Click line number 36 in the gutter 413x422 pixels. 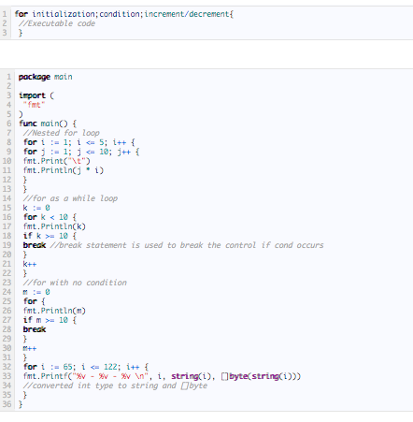7,404
